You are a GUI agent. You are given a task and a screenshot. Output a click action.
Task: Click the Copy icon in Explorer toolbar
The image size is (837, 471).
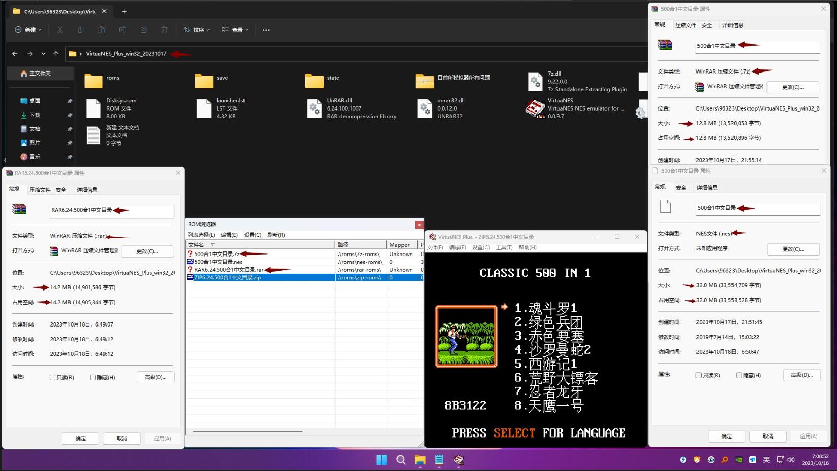(81, 30)
